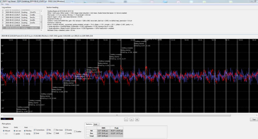Click the Text button
Screen dimensions: 258x139
[254, 119]
